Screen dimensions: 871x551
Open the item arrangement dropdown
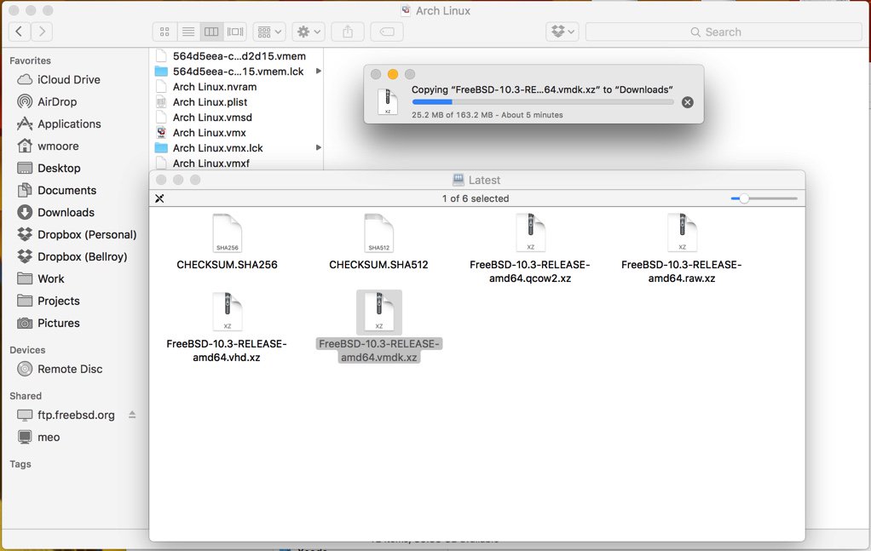269,32
